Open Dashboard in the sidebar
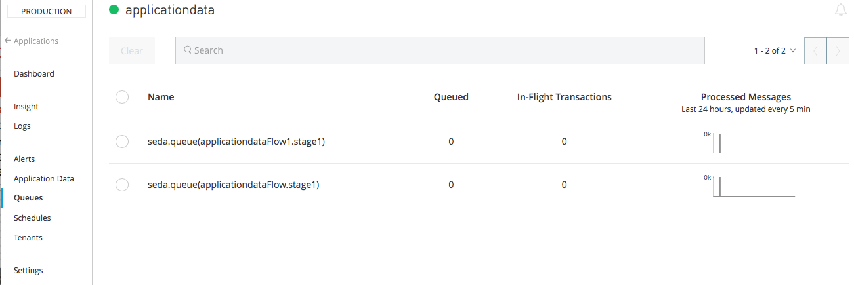The width and height of the screenshot is (854, 285). 34,74
